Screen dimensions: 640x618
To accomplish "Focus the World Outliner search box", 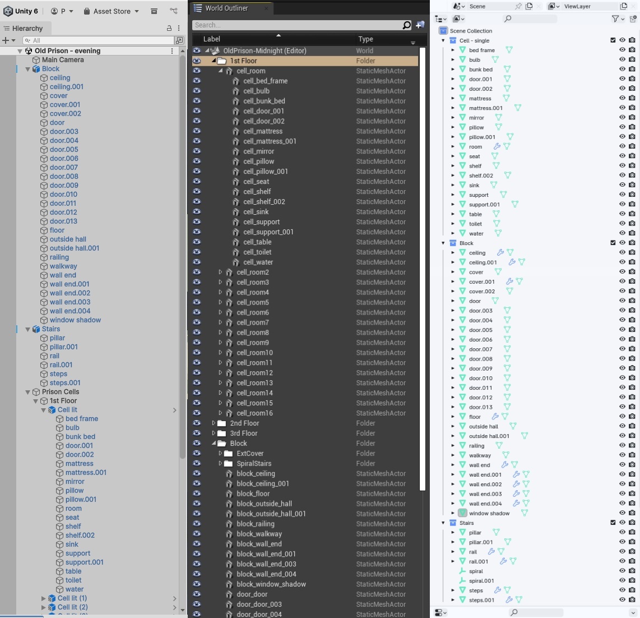I will pyautogui.click(x=298, y=25).
